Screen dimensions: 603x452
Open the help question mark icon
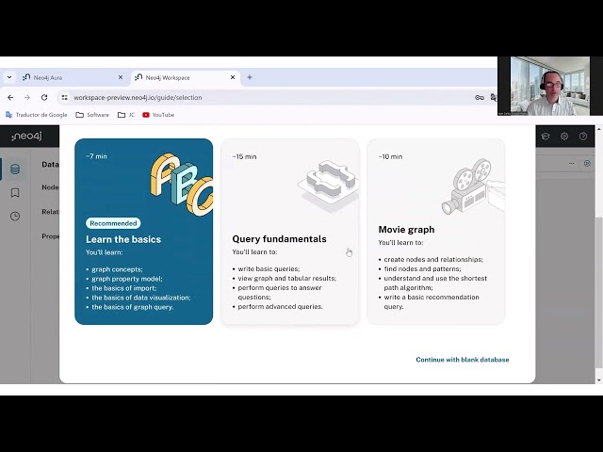click(583, 136)
